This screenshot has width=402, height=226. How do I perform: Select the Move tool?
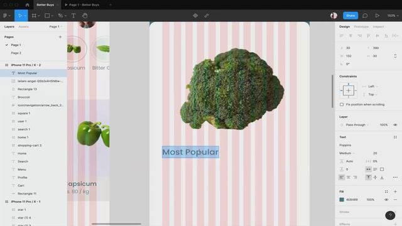click(x=19, y=16)
